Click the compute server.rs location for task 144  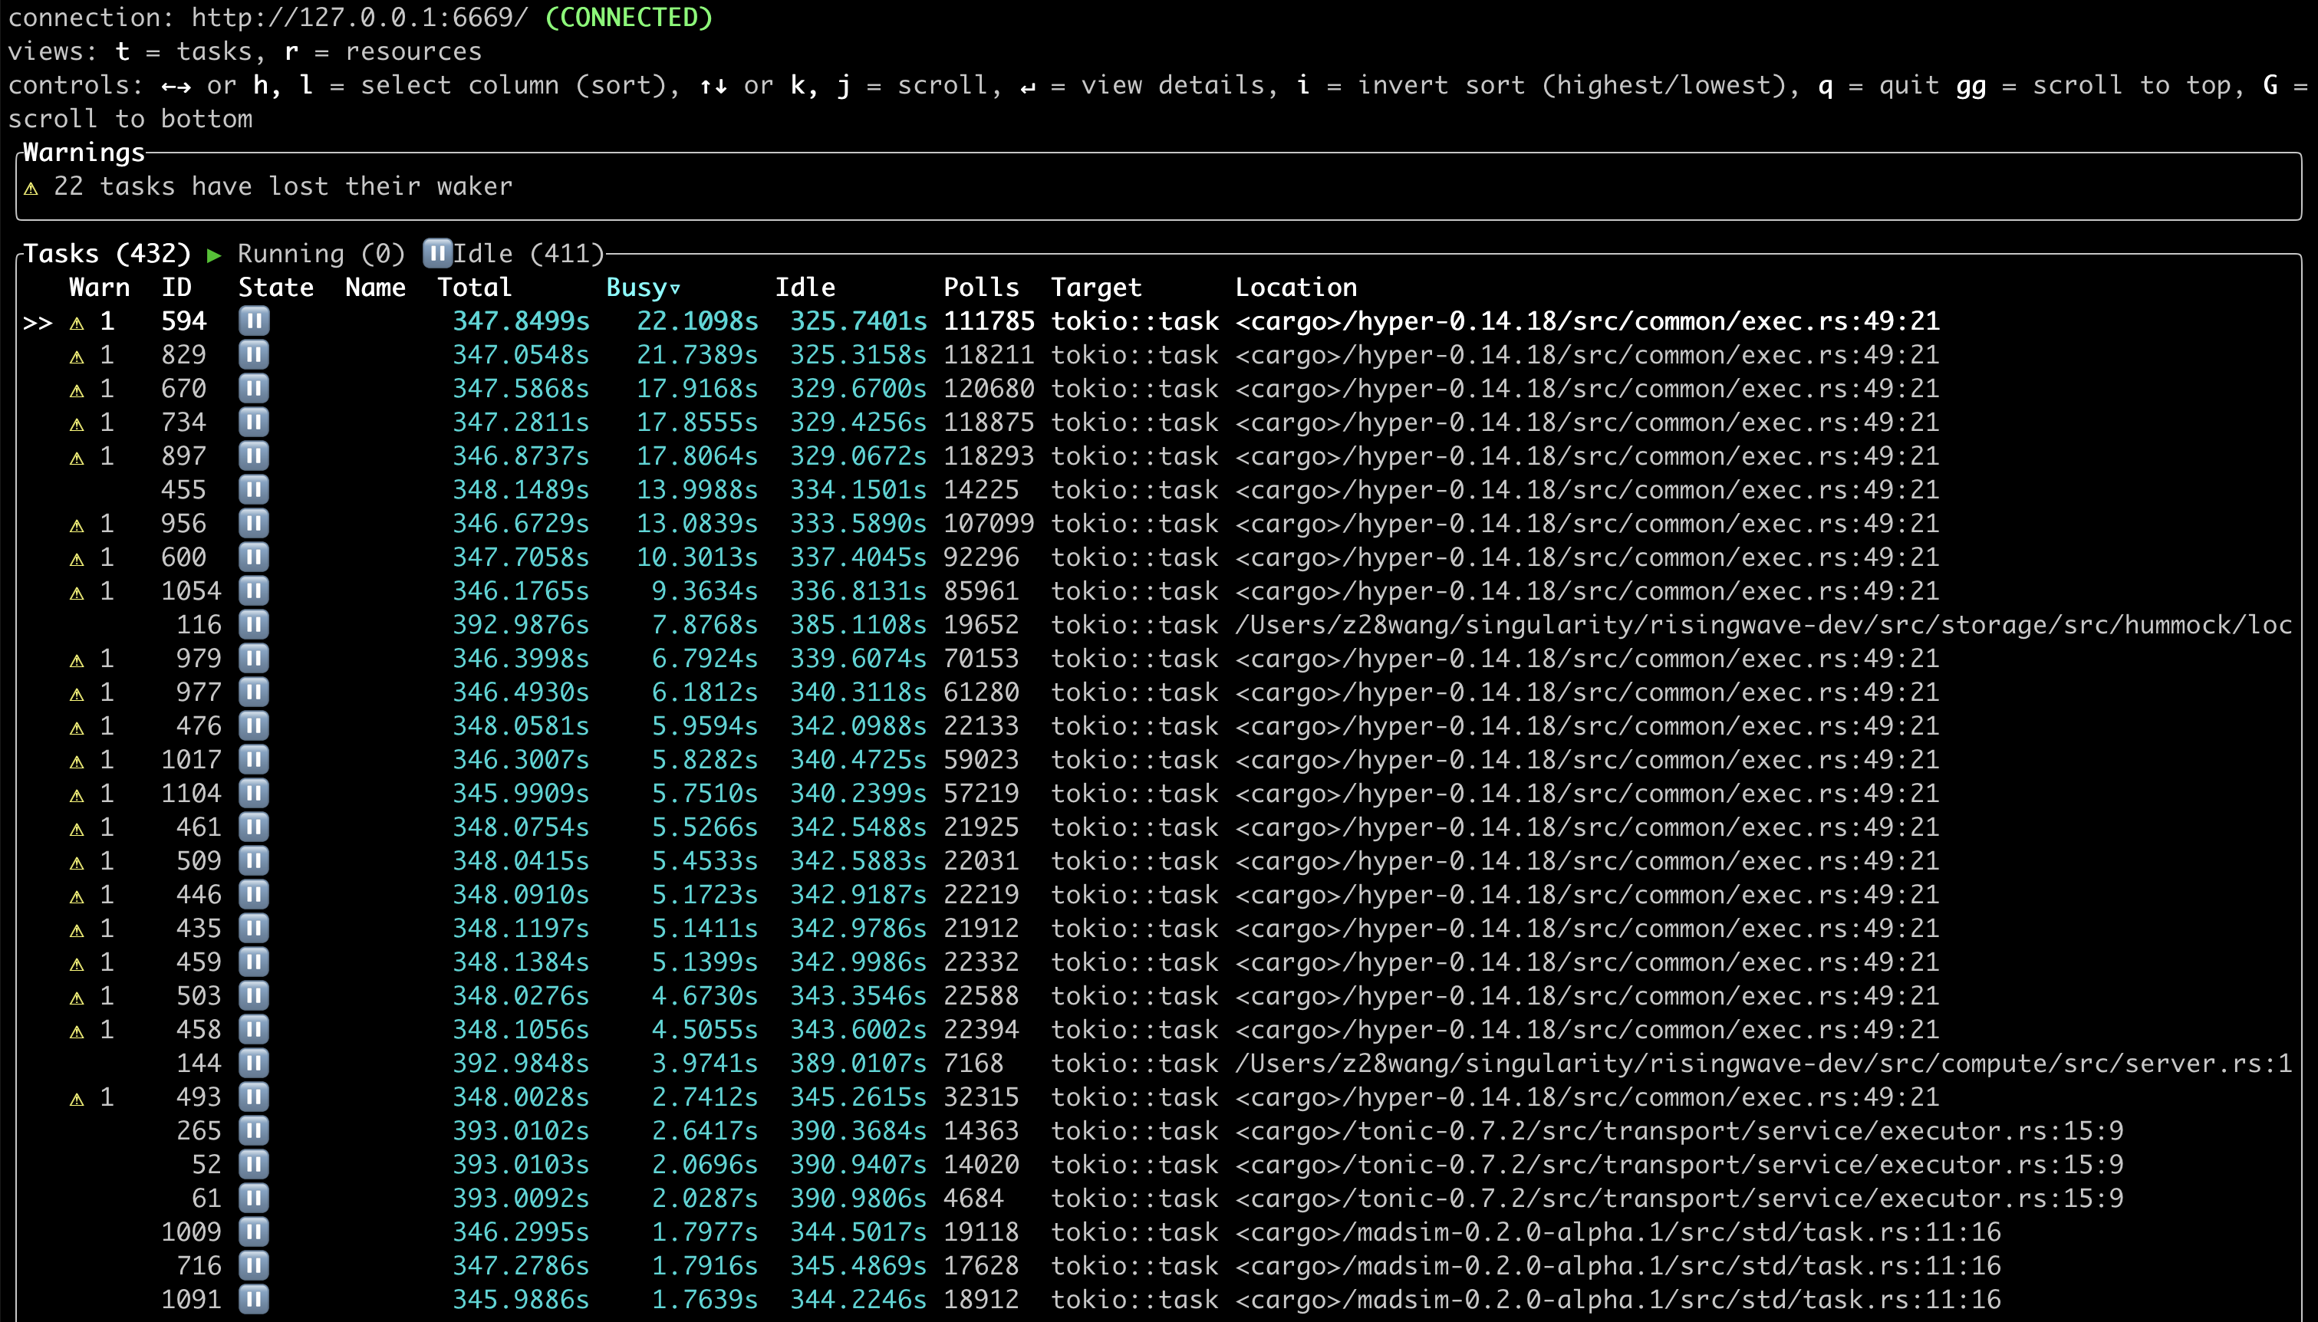coord(1764,1064)
